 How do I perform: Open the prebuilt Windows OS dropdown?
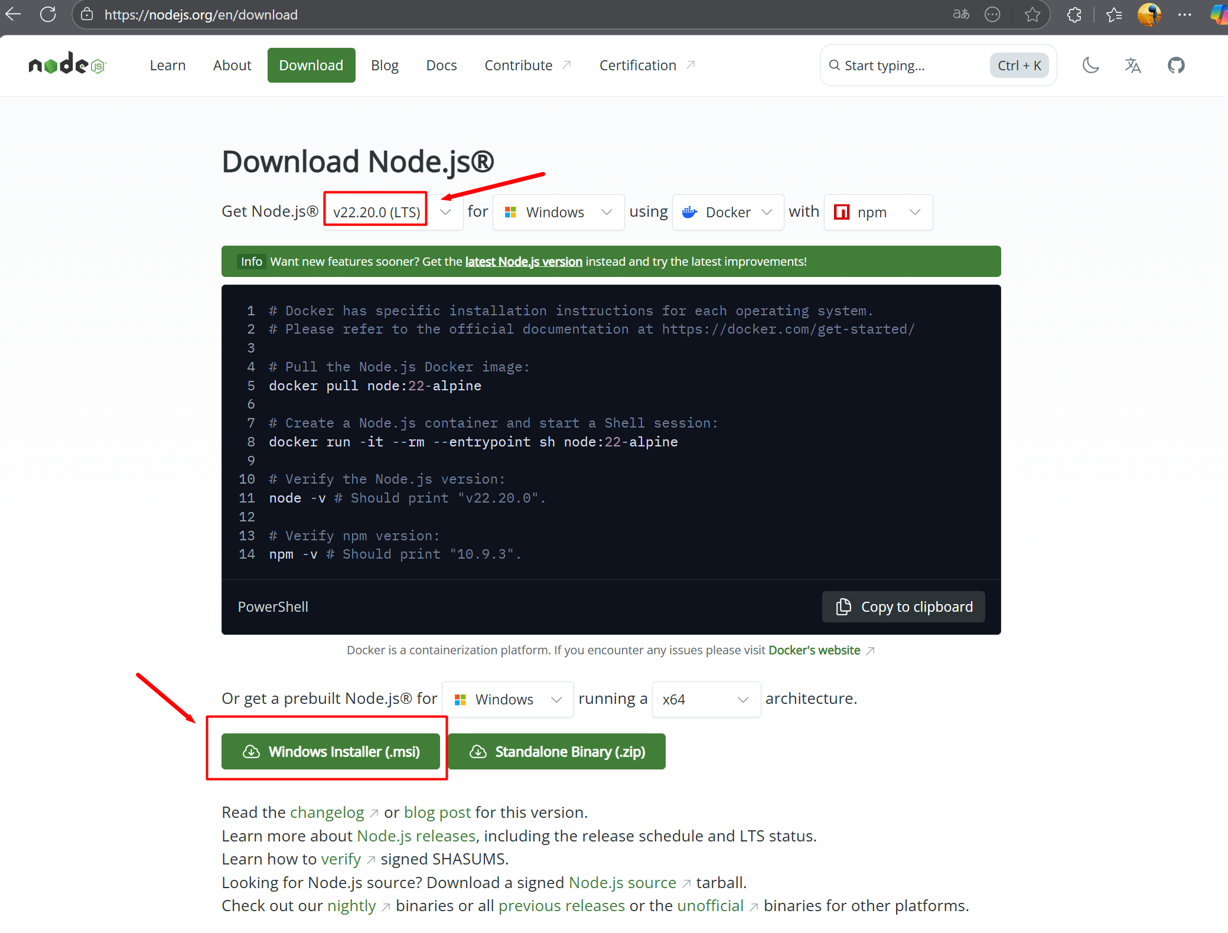coord(508,699)
